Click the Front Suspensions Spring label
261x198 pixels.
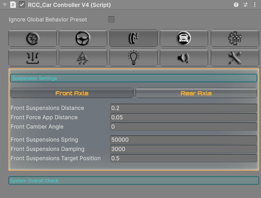[x=44, y=140]
